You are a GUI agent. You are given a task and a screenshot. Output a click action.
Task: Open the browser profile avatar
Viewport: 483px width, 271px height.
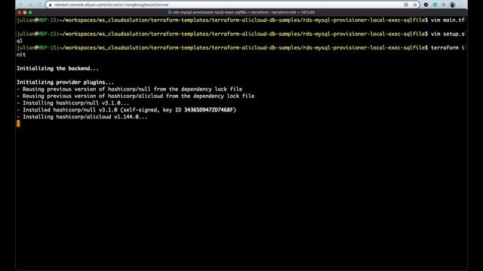pyautogui.click(x=453, y=5)
